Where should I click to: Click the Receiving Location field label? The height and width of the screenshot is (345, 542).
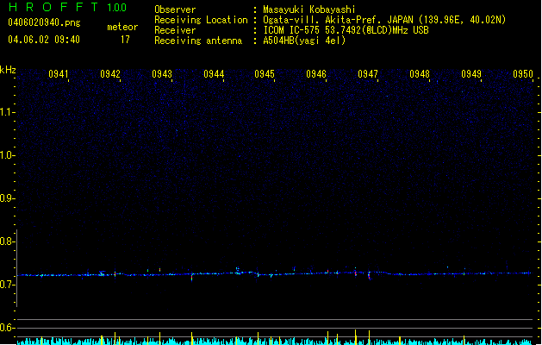pos(201,20)
